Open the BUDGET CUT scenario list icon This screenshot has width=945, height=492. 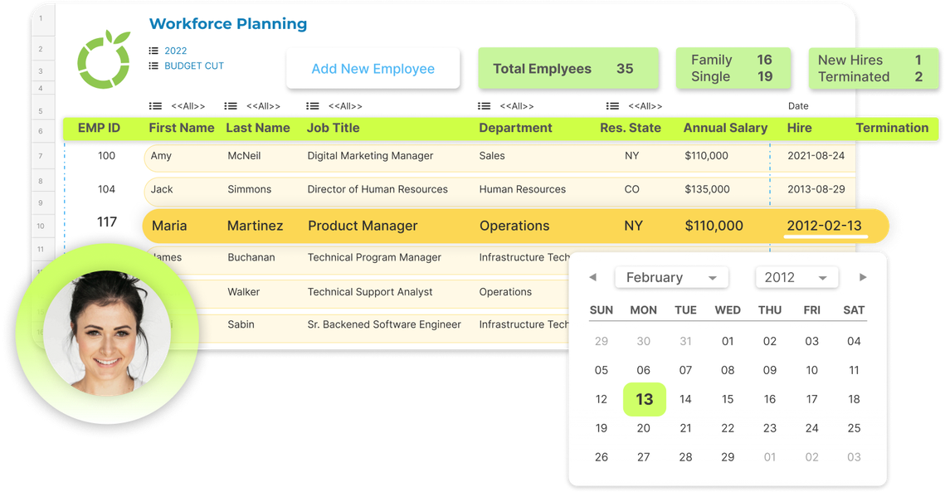pyautogui.click(x=153, y=66)
